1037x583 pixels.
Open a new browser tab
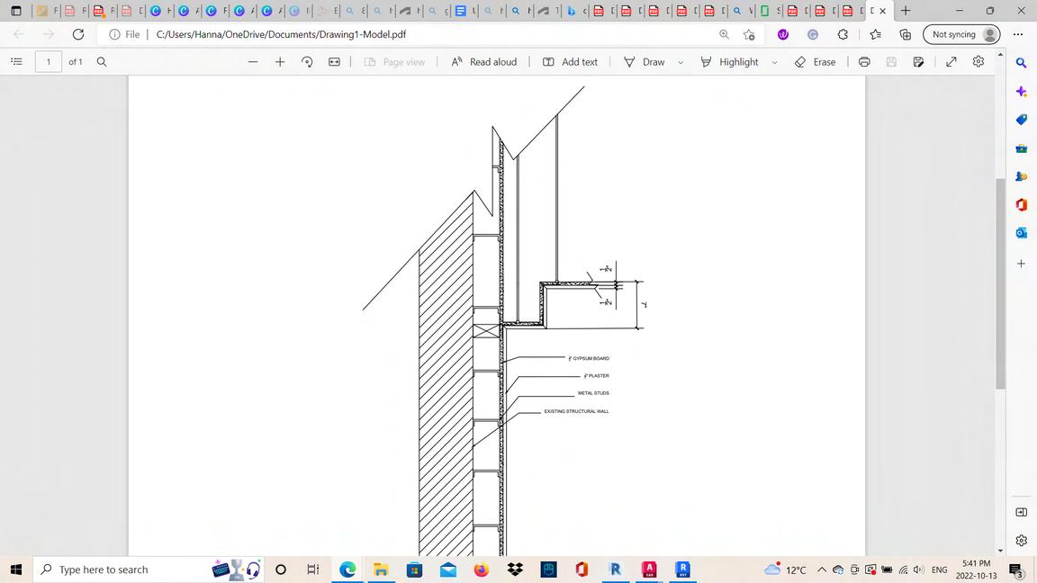click(906, 11)
